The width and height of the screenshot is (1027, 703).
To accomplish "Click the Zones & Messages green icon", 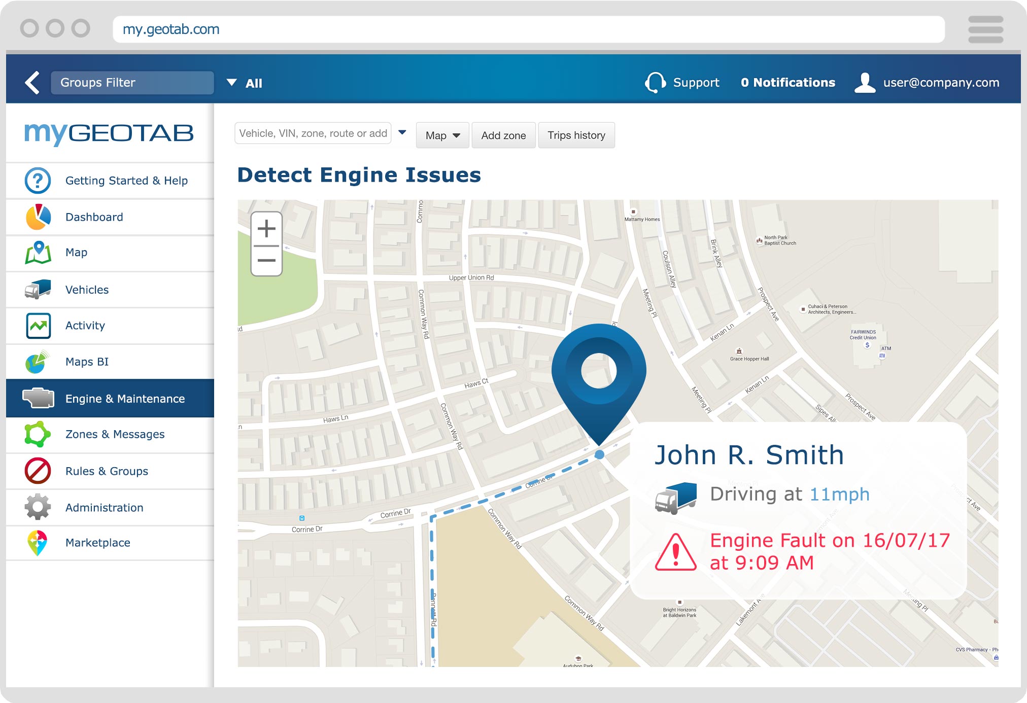I will (38, 434).
